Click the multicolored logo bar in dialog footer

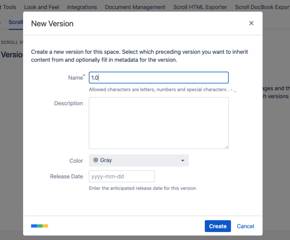coord(40,226)
